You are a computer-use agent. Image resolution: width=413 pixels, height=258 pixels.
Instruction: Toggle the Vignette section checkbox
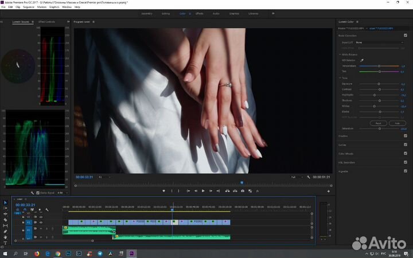(x=405, y=171)
